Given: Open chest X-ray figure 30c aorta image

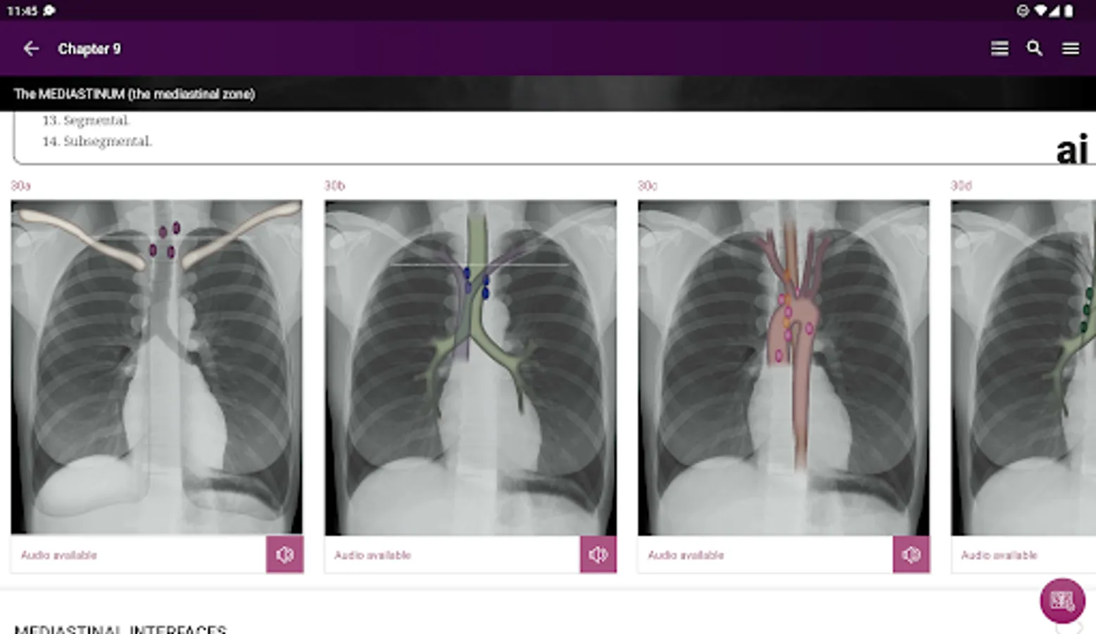Looking at the screenshot, I should [783, 367].
